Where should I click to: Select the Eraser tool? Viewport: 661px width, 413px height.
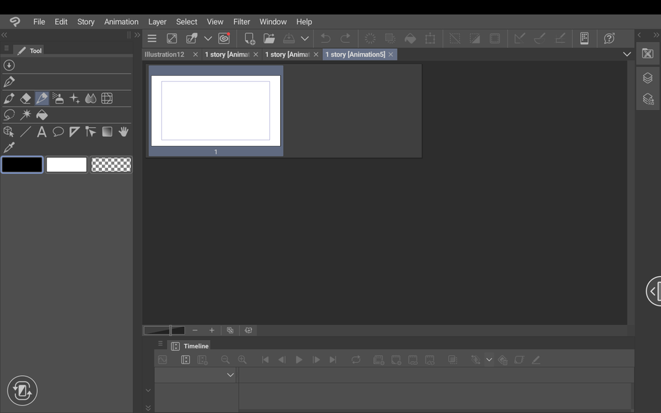25,98
